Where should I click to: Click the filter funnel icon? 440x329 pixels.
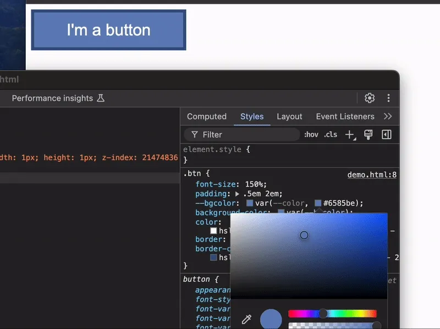pyautogui.click(x=195, y=135)
